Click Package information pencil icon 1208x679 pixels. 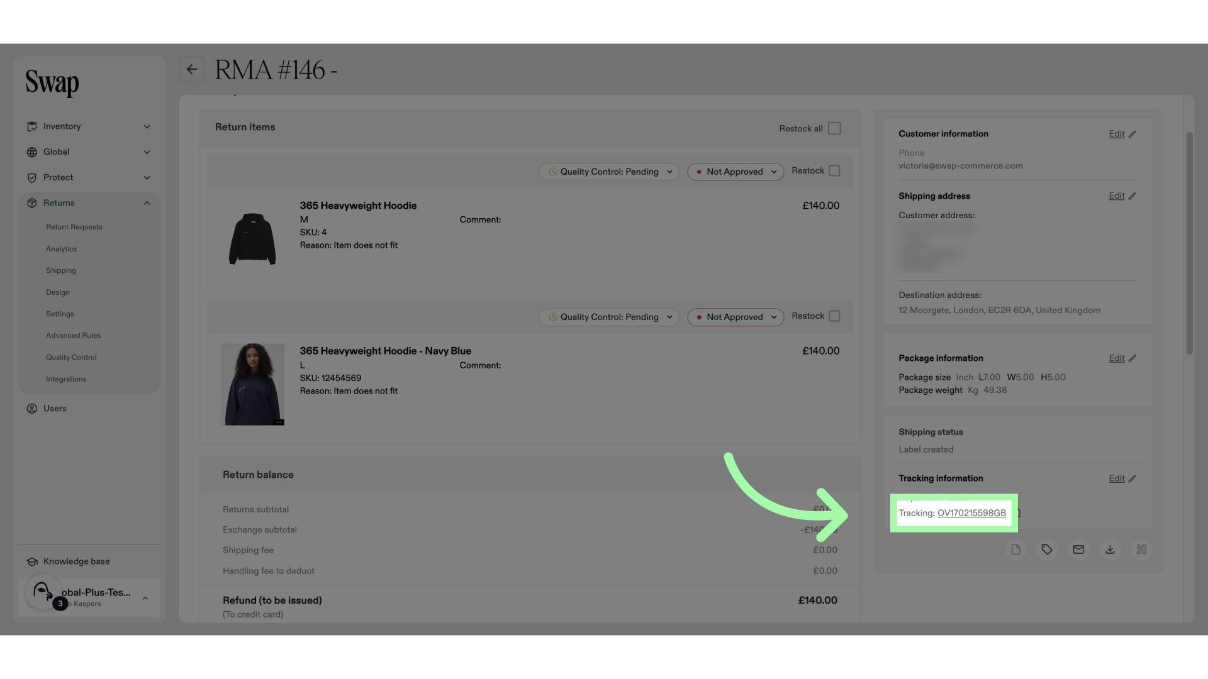[1132, 358]
